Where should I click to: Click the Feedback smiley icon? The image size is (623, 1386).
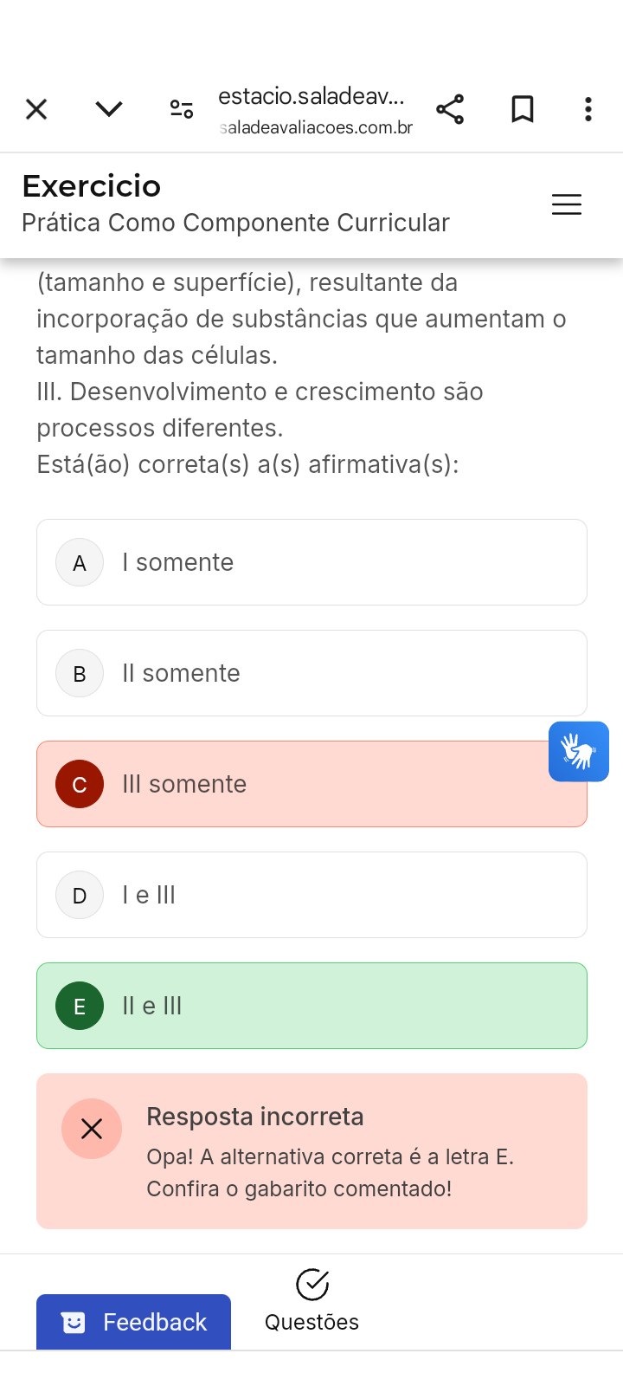pyautogui.click(x=74, y=1322)
